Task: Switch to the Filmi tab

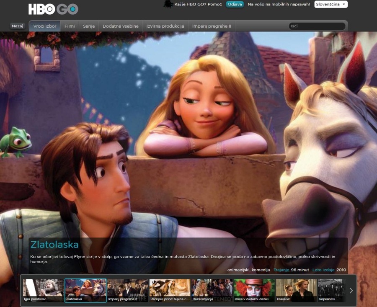Action: coord(70,26)
